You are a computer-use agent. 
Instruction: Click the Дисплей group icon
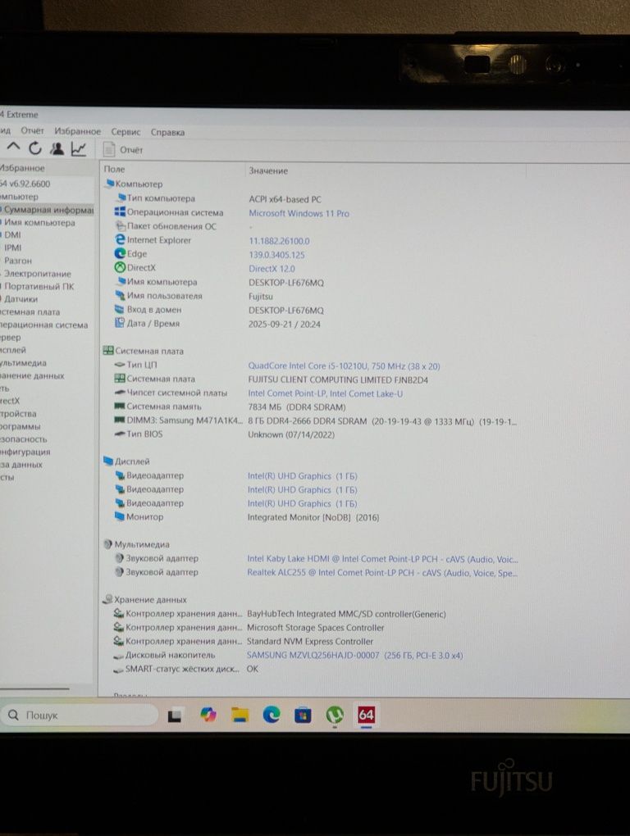[108, 461]
